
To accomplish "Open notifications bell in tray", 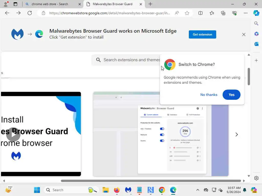I will click(x=245, y=190).
